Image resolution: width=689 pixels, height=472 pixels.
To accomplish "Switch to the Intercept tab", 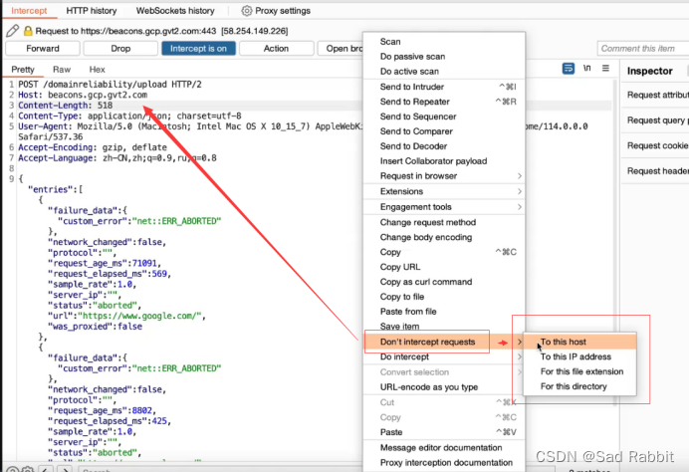I will click(x=29, y=11).
